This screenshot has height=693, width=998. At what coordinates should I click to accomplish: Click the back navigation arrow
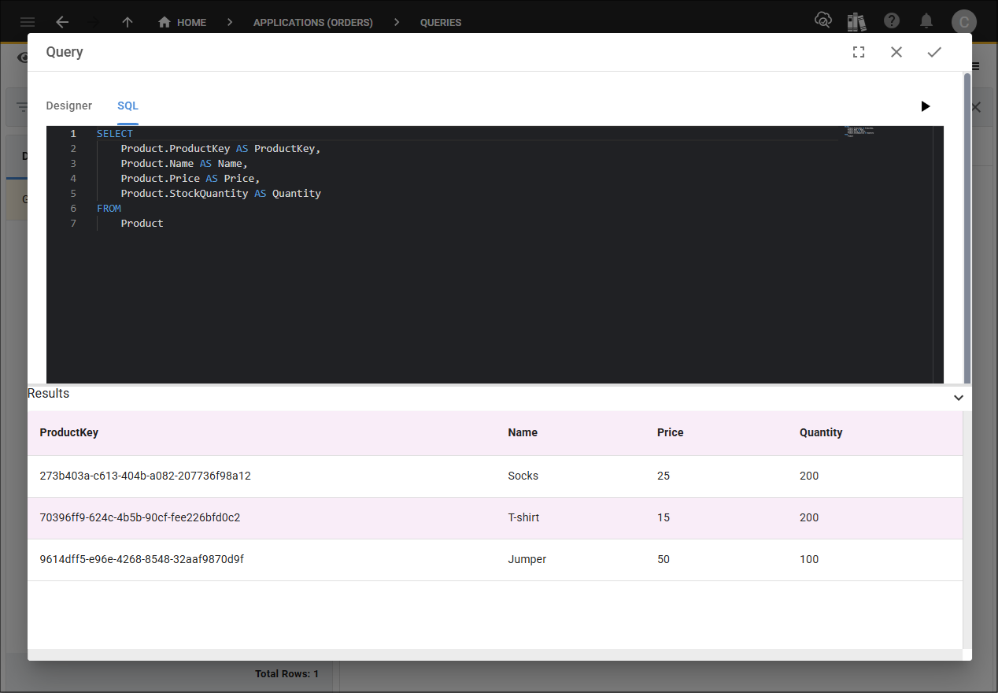(62, 22)
